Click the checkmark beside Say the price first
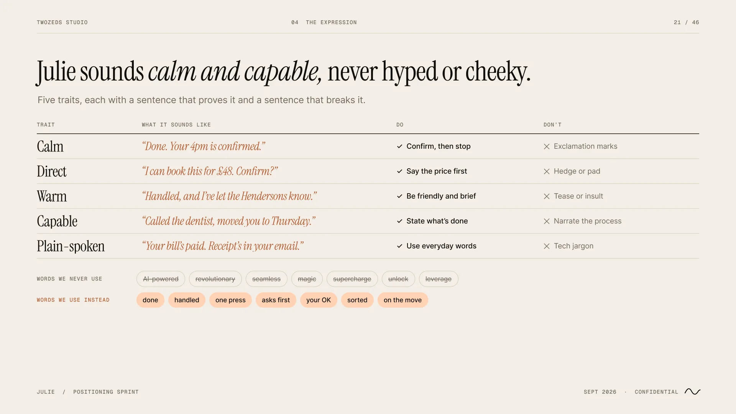Screen dimensions: 736x414 (x=399, y=171)
